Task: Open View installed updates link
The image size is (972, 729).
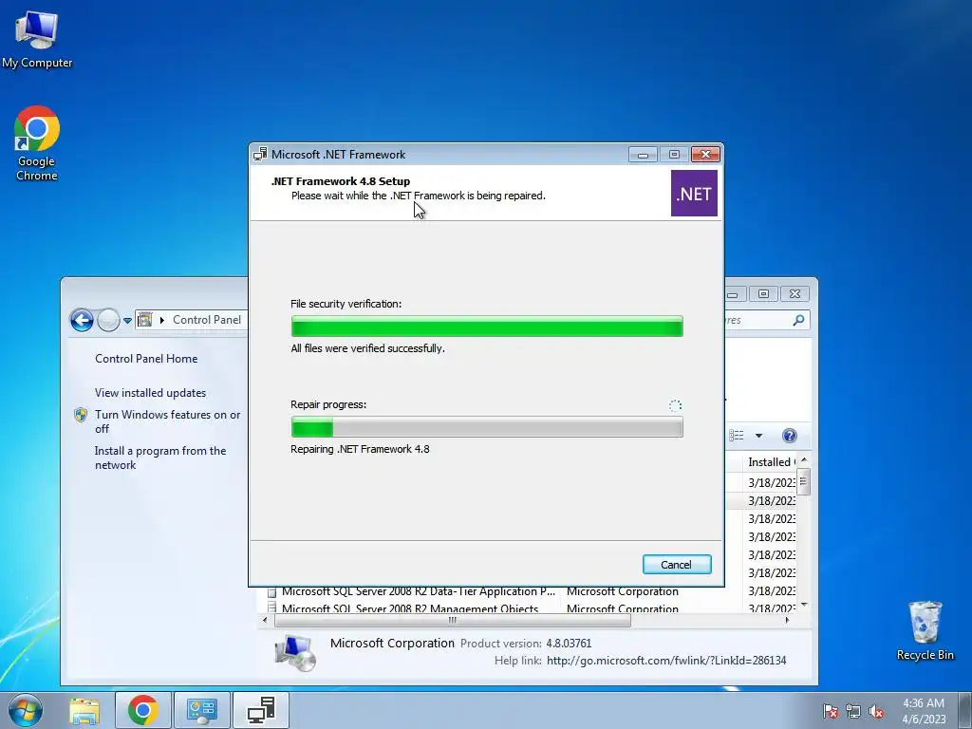Action: [x=150, y=392]
